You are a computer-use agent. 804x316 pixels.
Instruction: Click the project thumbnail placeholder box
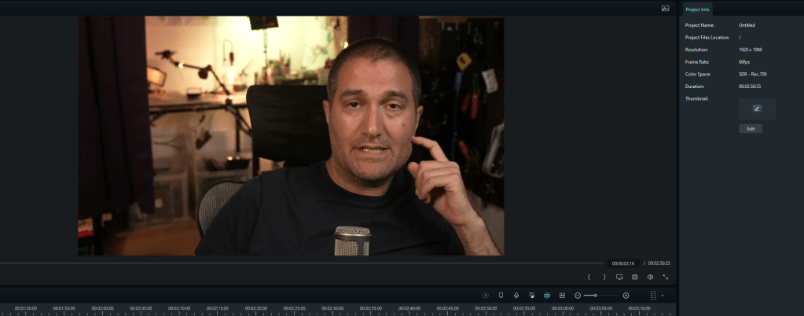click(x=757, y=108)
